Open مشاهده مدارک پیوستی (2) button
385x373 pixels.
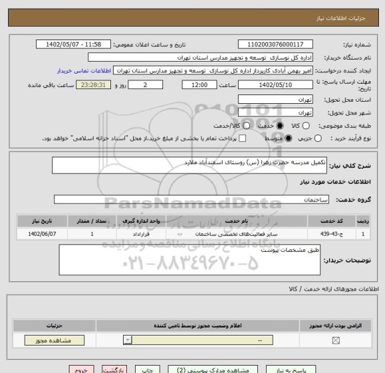click(213, 370)
